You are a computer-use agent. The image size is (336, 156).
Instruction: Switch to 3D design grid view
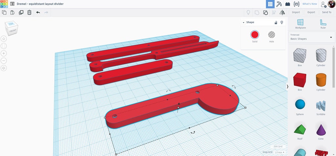[270, 4]
